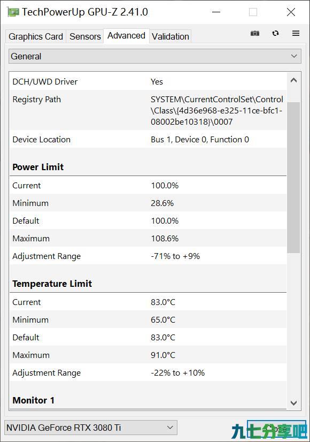This screenshot has width=310, height=442.
Task: Select the DCH/UWD Driver row
Action: (148, 82)
